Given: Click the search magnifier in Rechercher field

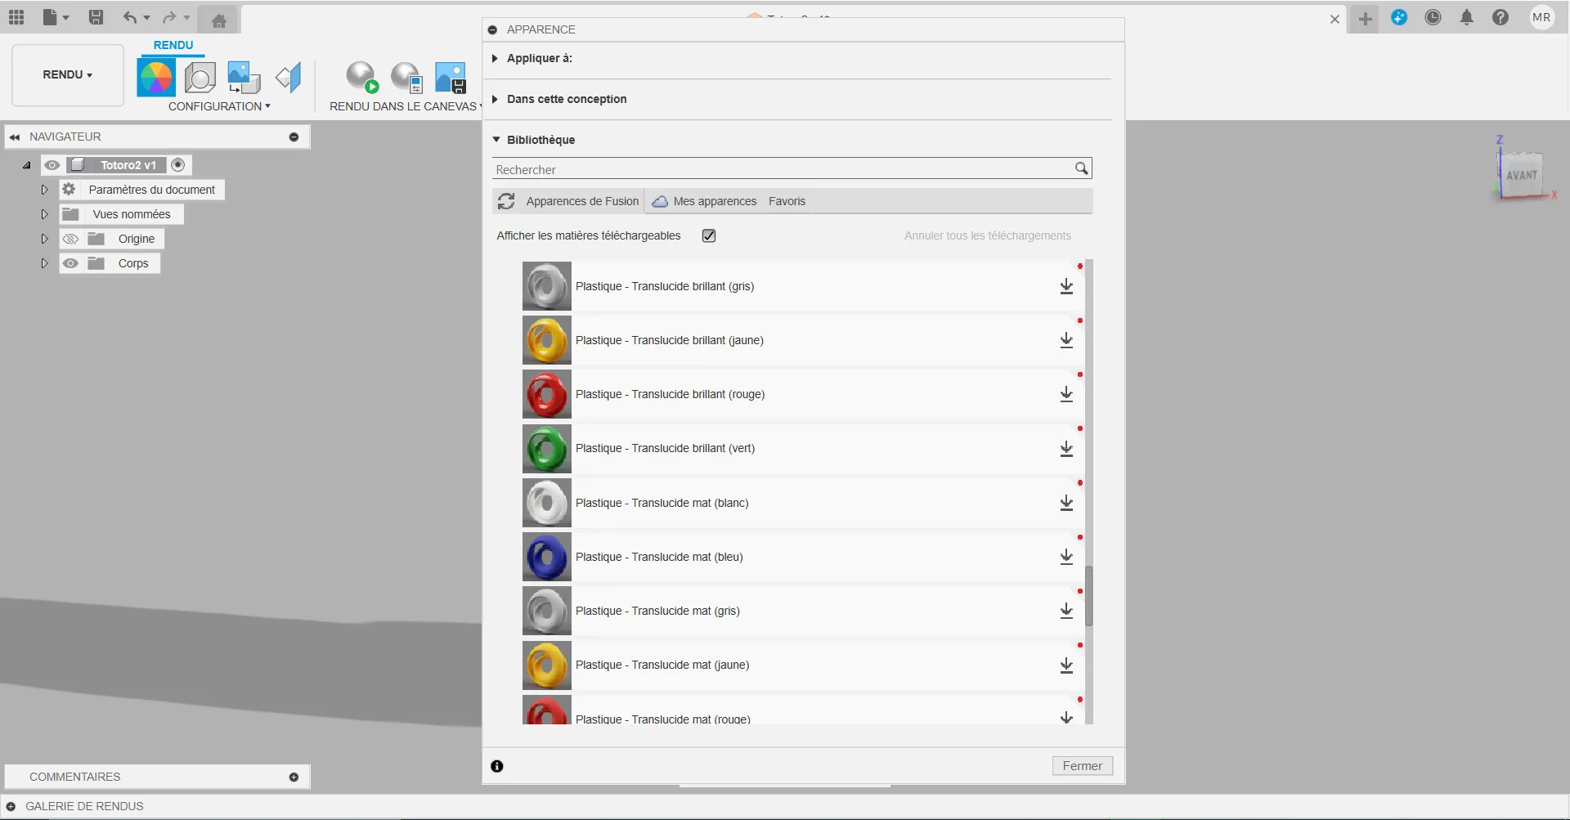Looking at the screenshot, I should [1081, 168].
